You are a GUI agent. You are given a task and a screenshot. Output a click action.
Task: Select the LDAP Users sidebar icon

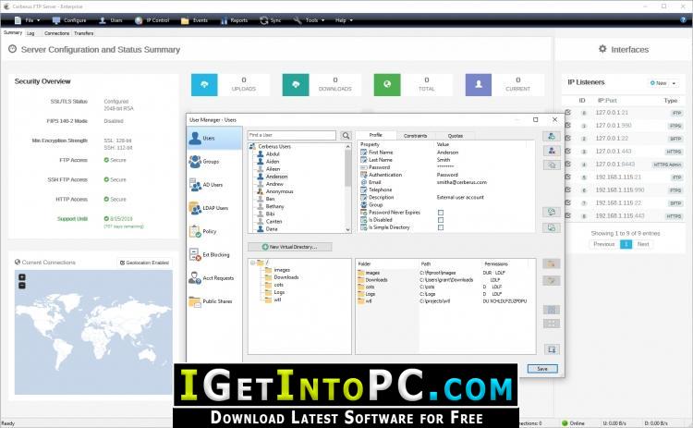195,208
